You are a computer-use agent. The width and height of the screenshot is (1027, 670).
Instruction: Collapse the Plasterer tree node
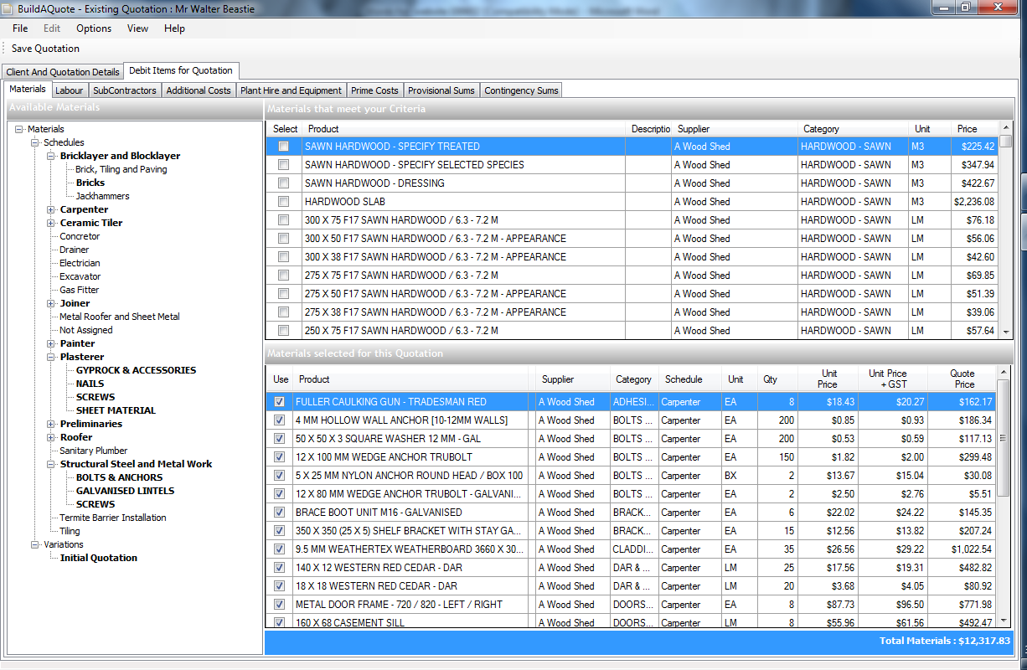(51, 357)
